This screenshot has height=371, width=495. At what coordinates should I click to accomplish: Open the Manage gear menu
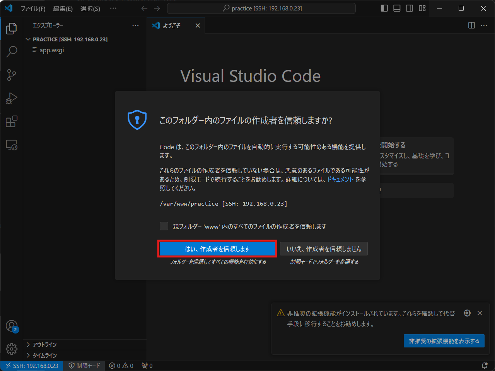(11, 349)
